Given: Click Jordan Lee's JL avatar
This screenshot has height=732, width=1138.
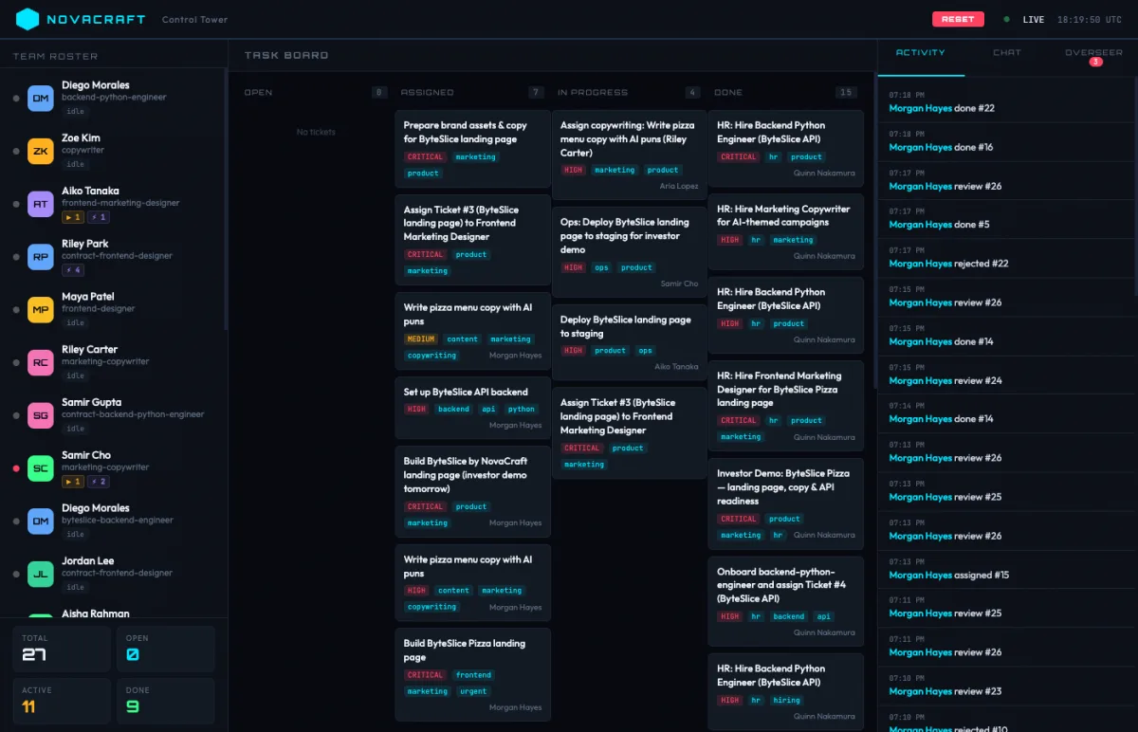Looking at the screenshot, I should pyautogui.click(x=41, y=575).
